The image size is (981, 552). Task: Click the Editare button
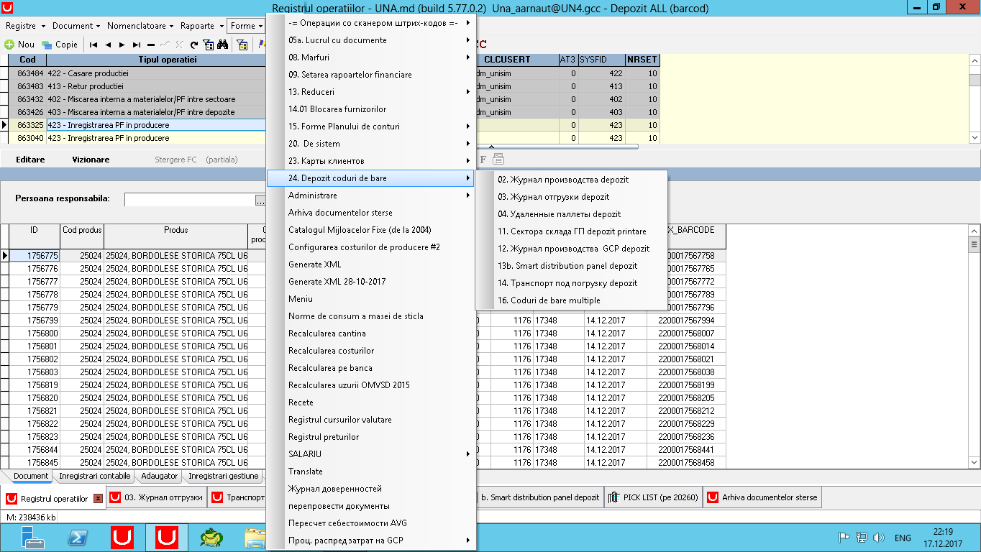(30, 160)
